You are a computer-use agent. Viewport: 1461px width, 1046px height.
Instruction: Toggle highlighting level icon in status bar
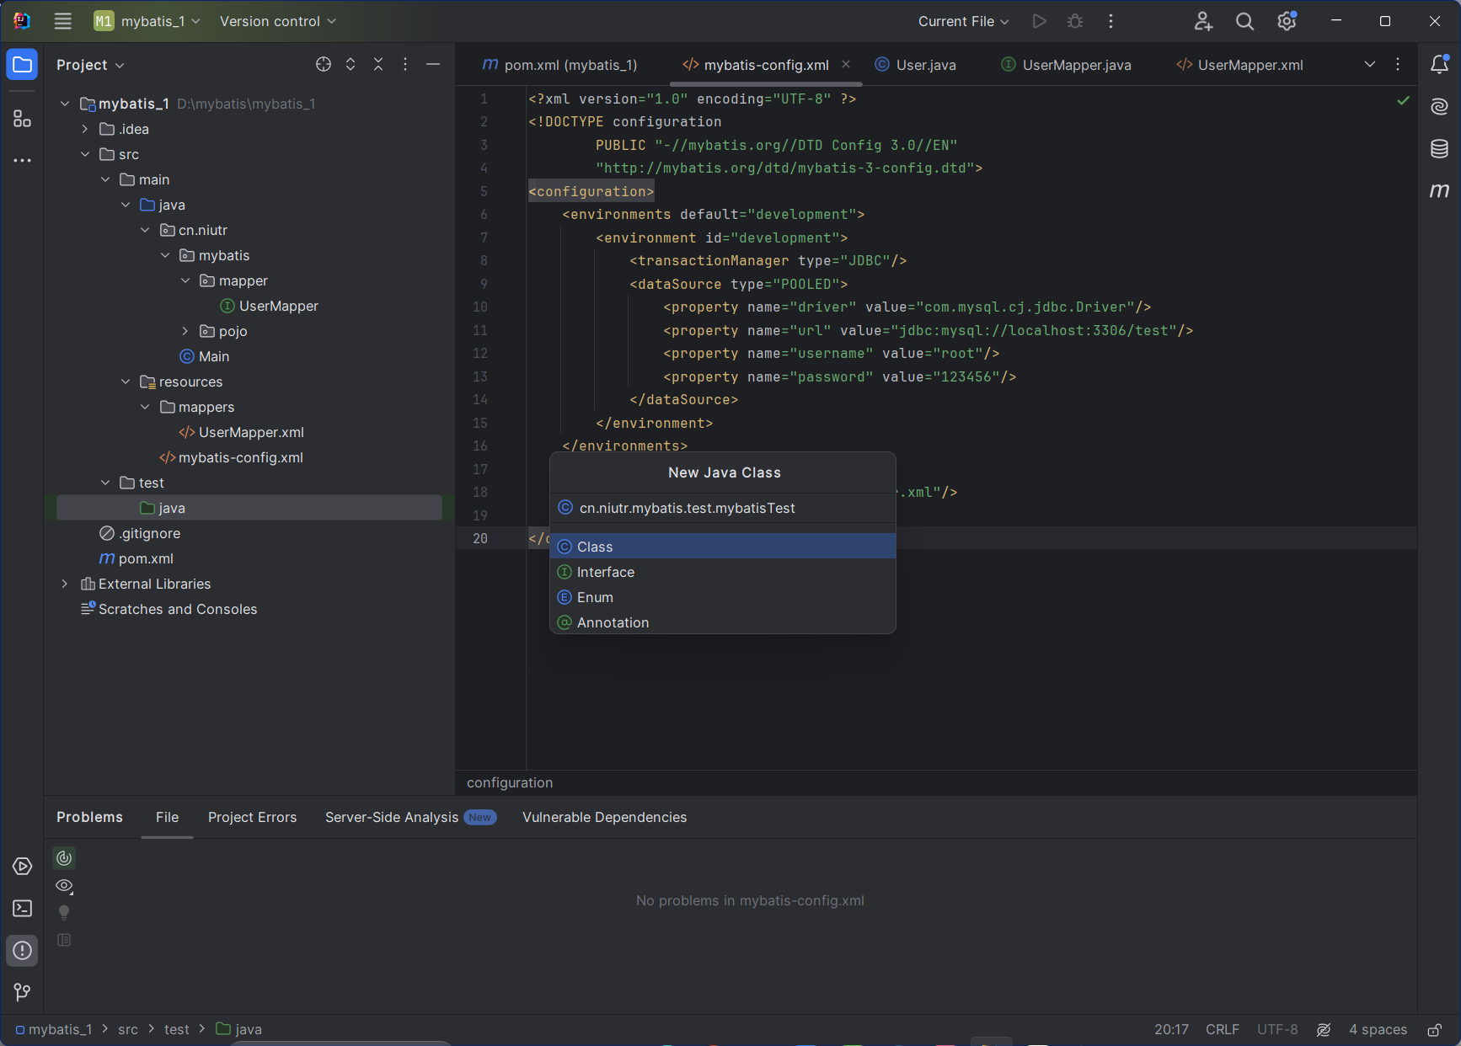click(x=1324, y=1029)
